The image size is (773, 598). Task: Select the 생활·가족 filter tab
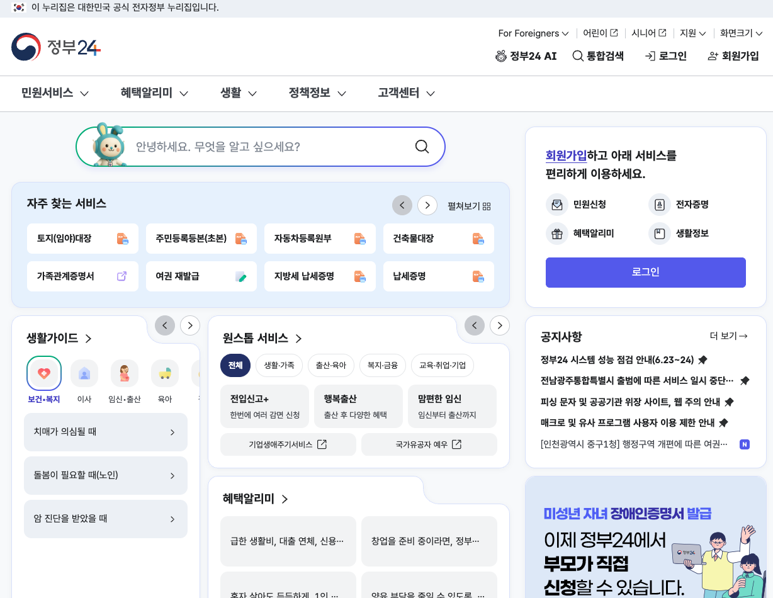(279, 365)
